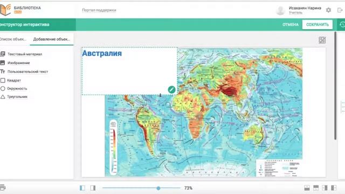Click the 73% zoom value
The width and height of the screenshot is (345, 194).
tap(188, 188)
